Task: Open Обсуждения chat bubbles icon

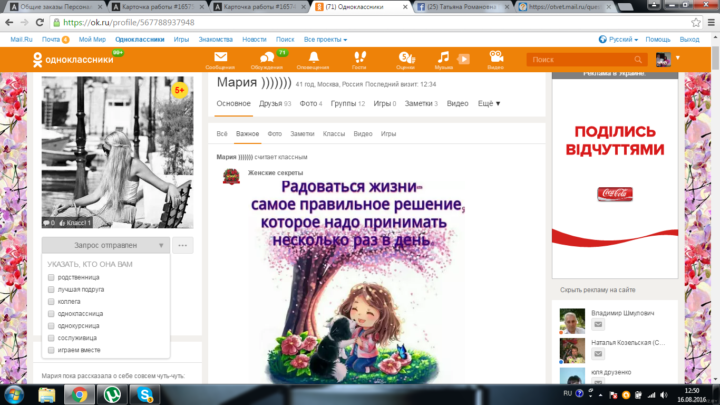Action: pos(267,57)
